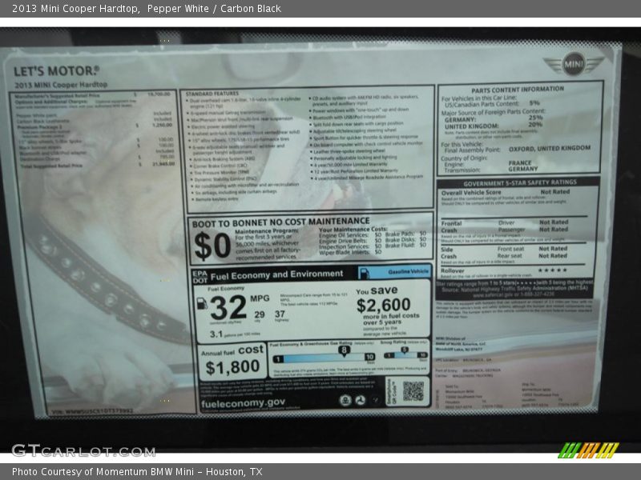641x480 pixels.
Task: Click the fuel pump icon beside 32 MPG
Action: click(202, 303)
